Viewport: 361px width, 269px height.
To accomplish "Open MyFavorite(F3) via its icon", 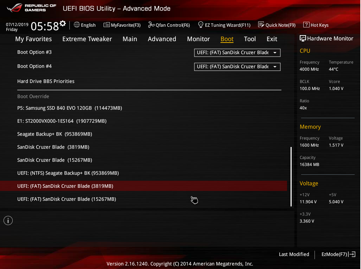I will click(106, 25).
